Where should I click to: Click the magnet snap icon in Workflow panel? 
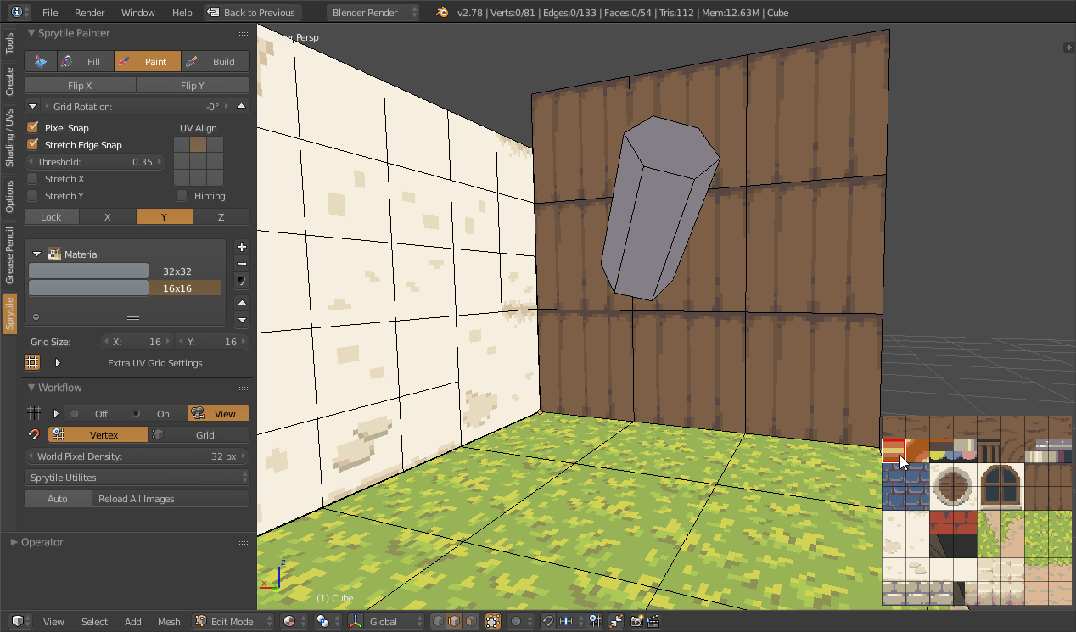click(x=34, y=434)
